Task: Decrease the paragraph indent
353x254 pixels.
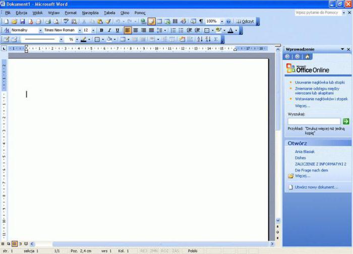Action: point(189,30)
